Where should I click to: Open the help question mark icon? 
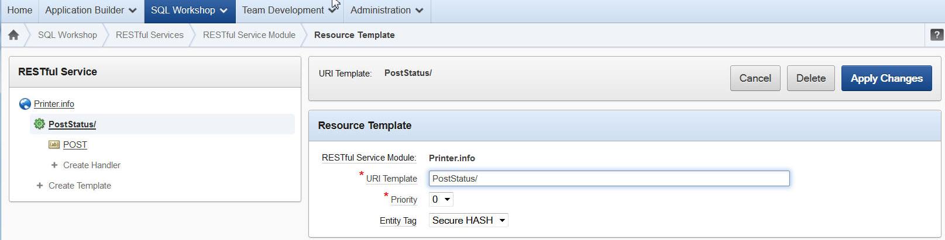[936, 35]
